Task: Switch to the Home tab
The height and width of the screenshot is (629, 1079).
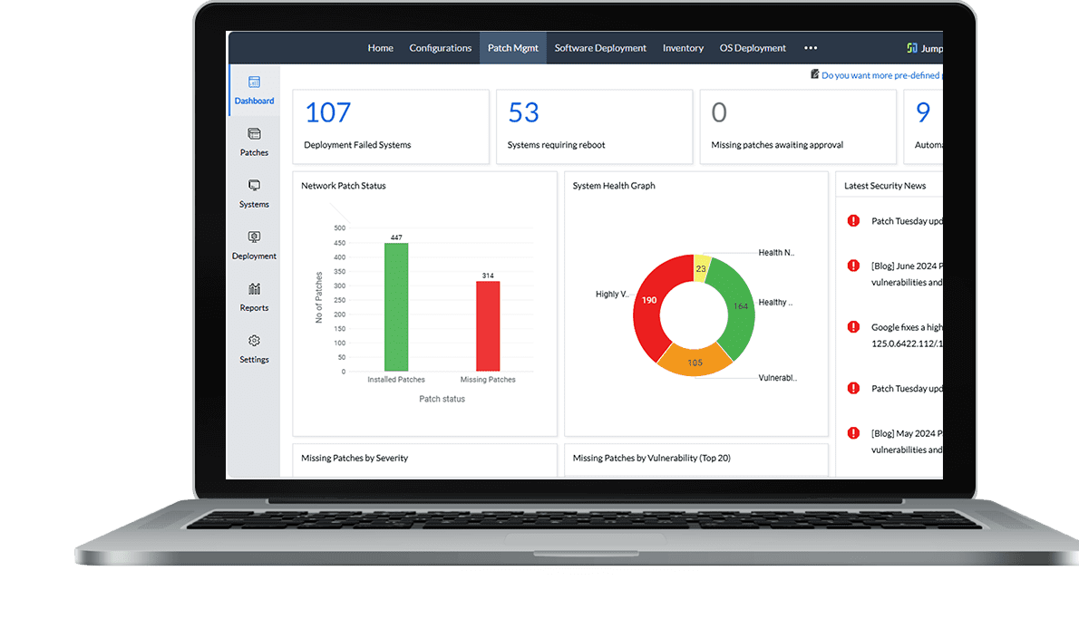Action: pyautogui.click(x=380, y=48)
